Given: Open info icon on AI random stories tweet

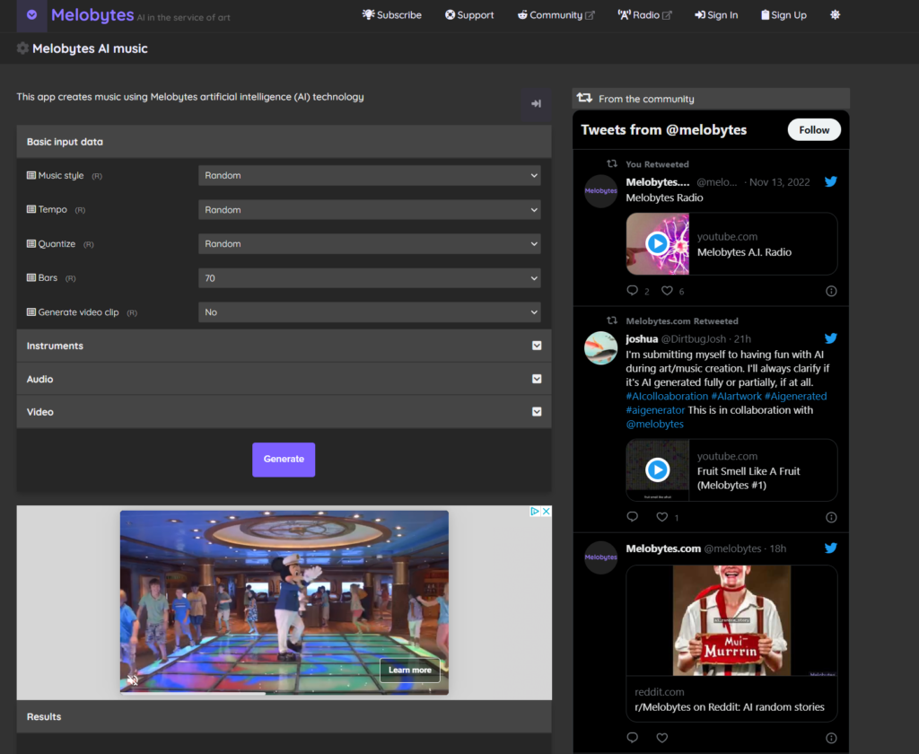Looking at the screenshot, I should click(x=831, y=738).
